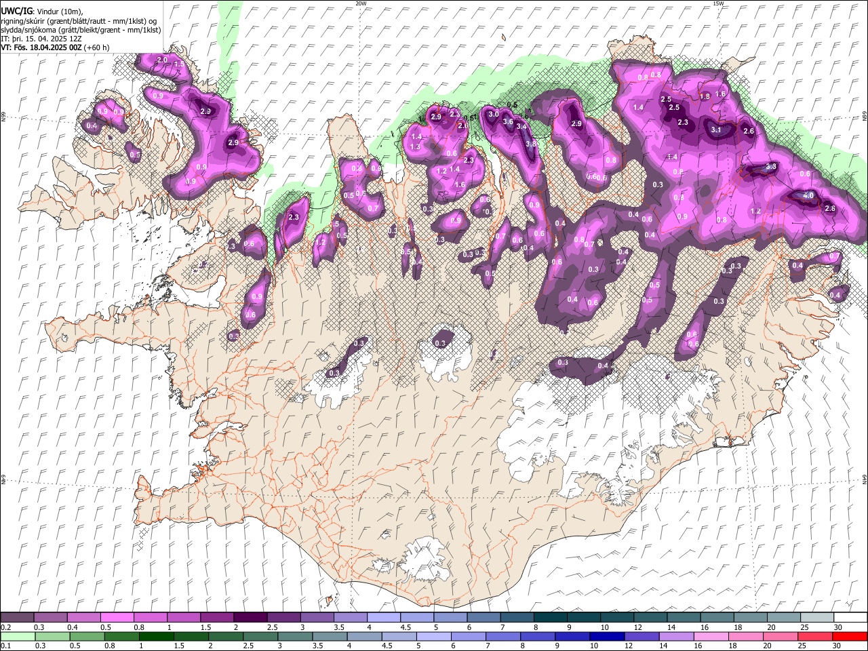Click the 0.2–0.3 swatch in the upper snow legend

(18, 618)
